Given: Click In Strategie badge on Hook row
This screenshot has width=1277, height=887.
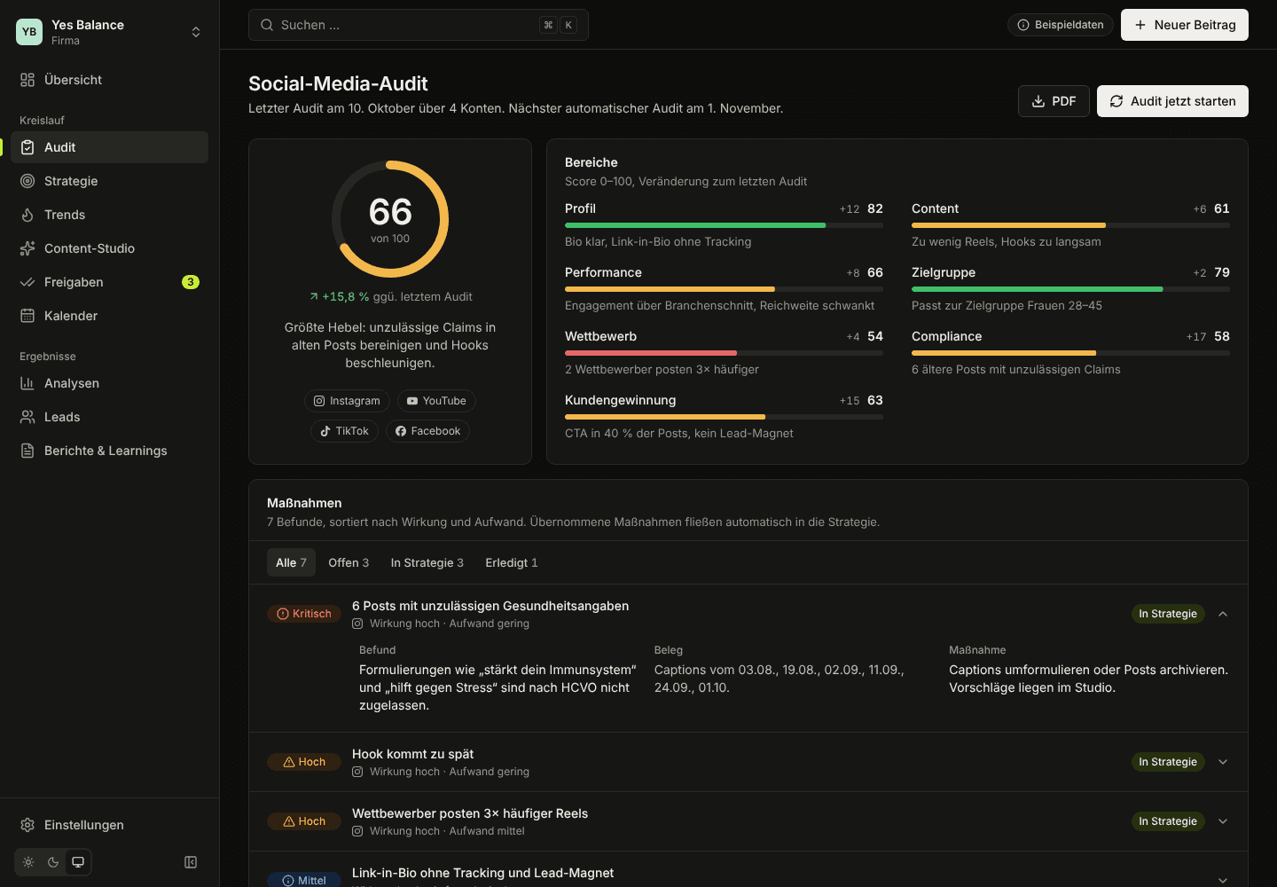Looking at the screenshot, I should (1168, 762).
